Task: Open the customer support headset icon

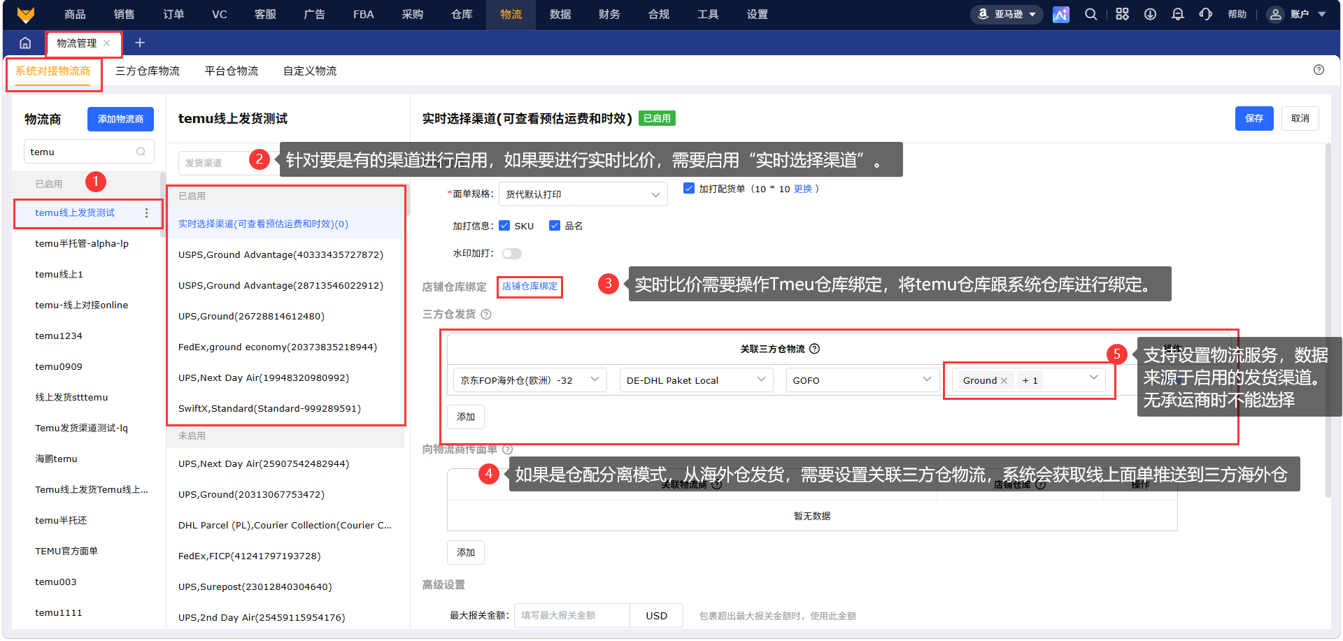Action: click(1206, 14)
